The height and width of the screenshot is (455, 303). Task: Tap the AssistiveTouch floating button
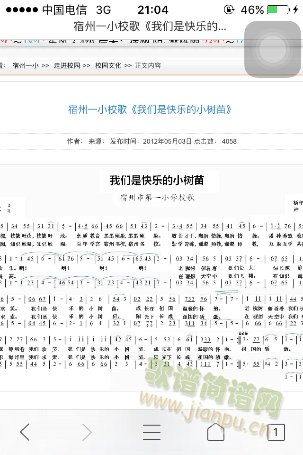272,49
